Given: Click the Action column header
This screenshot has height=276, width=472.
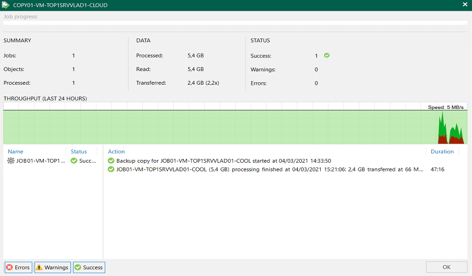Looking at the screenshot, I should [x=116, y=151].
